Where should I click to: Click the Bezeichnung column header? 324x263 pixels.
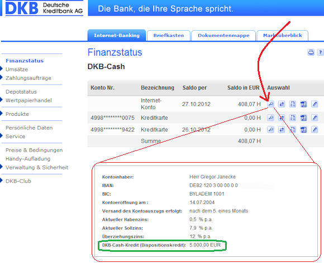tap(158, 88)
